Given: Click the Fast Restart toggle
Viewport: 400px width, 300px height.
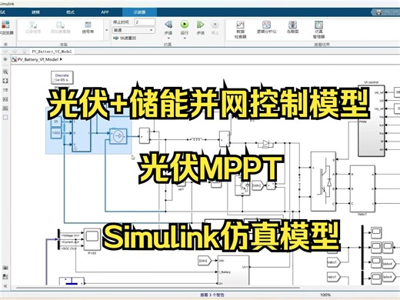Looking at the screenshot, I should point(125,38).
